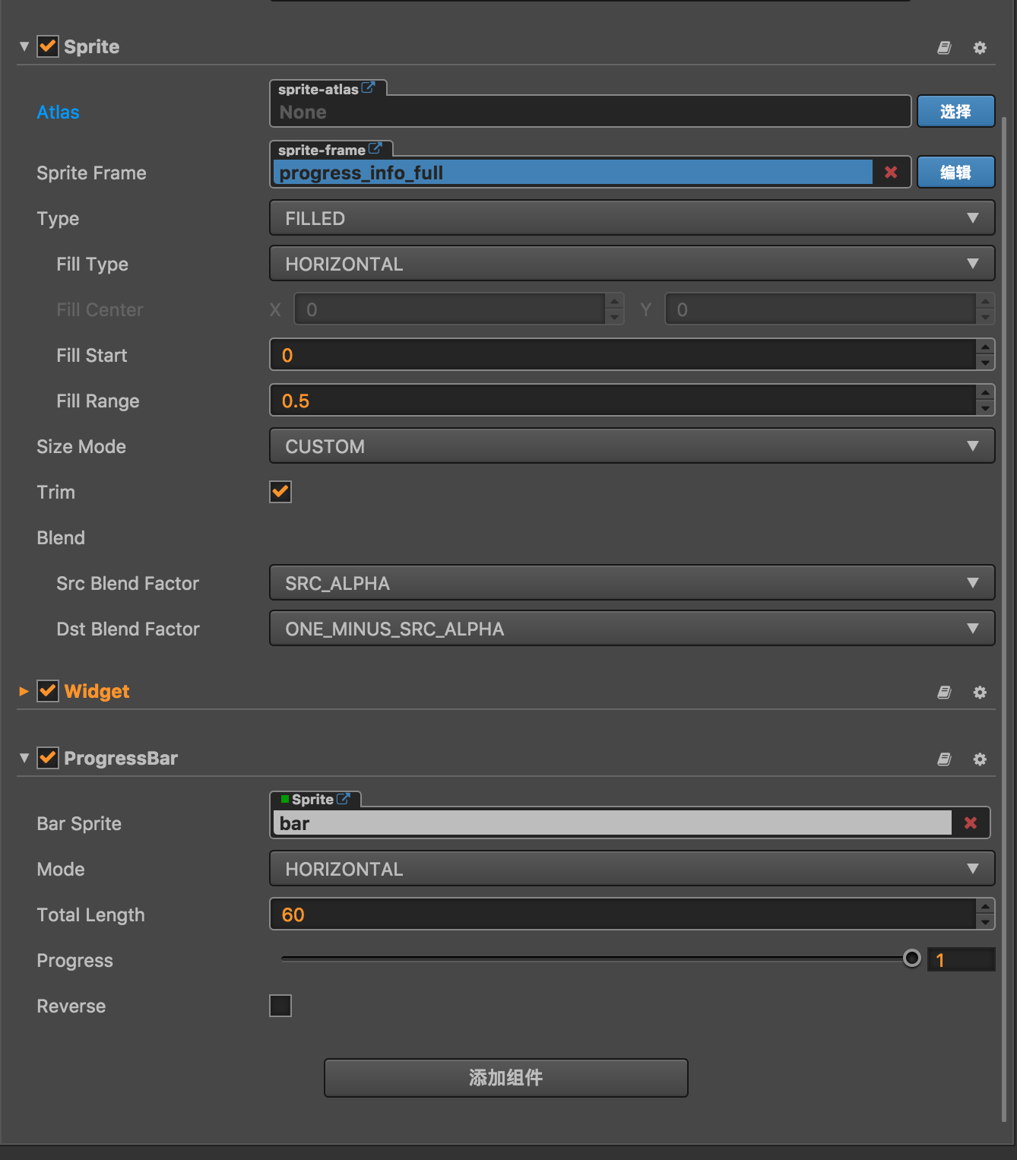Open ProgressBar help documentation icon
This screenshot has height=1160, width=1017.
click(x=944, y=759)
